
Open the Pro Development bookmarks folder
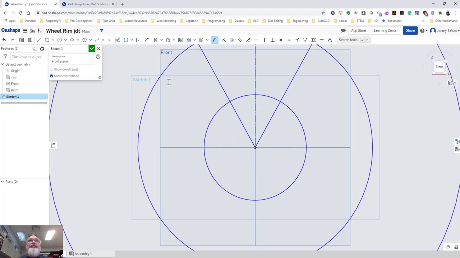pos(79,21)
